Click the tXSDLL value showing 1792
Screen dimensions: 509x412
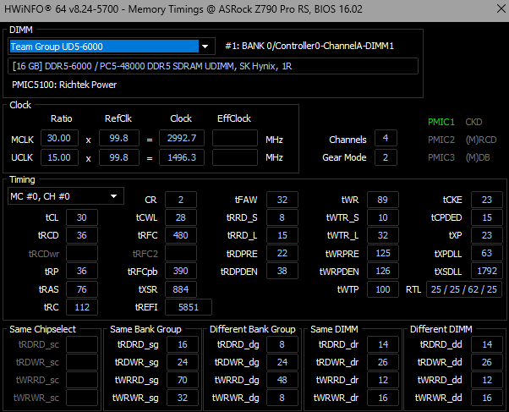[487, 272]
